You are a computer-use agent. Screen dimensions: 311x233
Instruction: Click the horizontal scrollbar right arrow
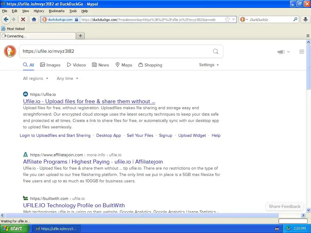click(x=303, y=215)
